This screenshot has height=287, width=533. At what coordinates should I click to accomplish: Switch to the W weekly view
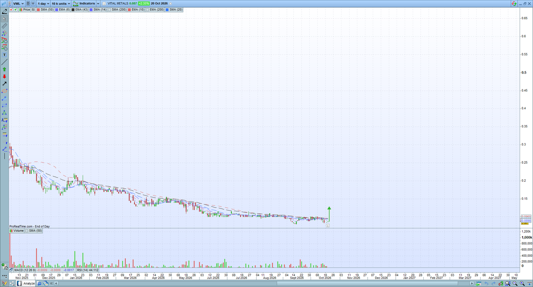33,4
